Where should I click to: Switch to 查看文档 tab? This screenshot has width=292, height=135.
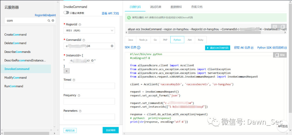[x=197, y=7]
